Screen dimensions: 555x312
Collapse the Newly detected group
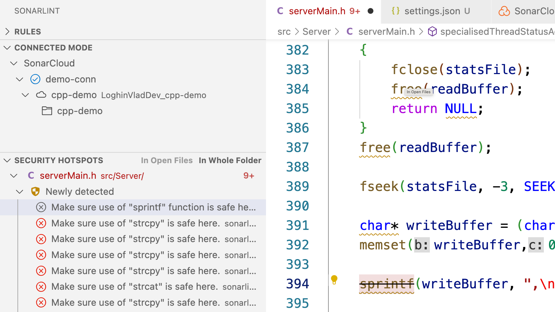[20, 192]
